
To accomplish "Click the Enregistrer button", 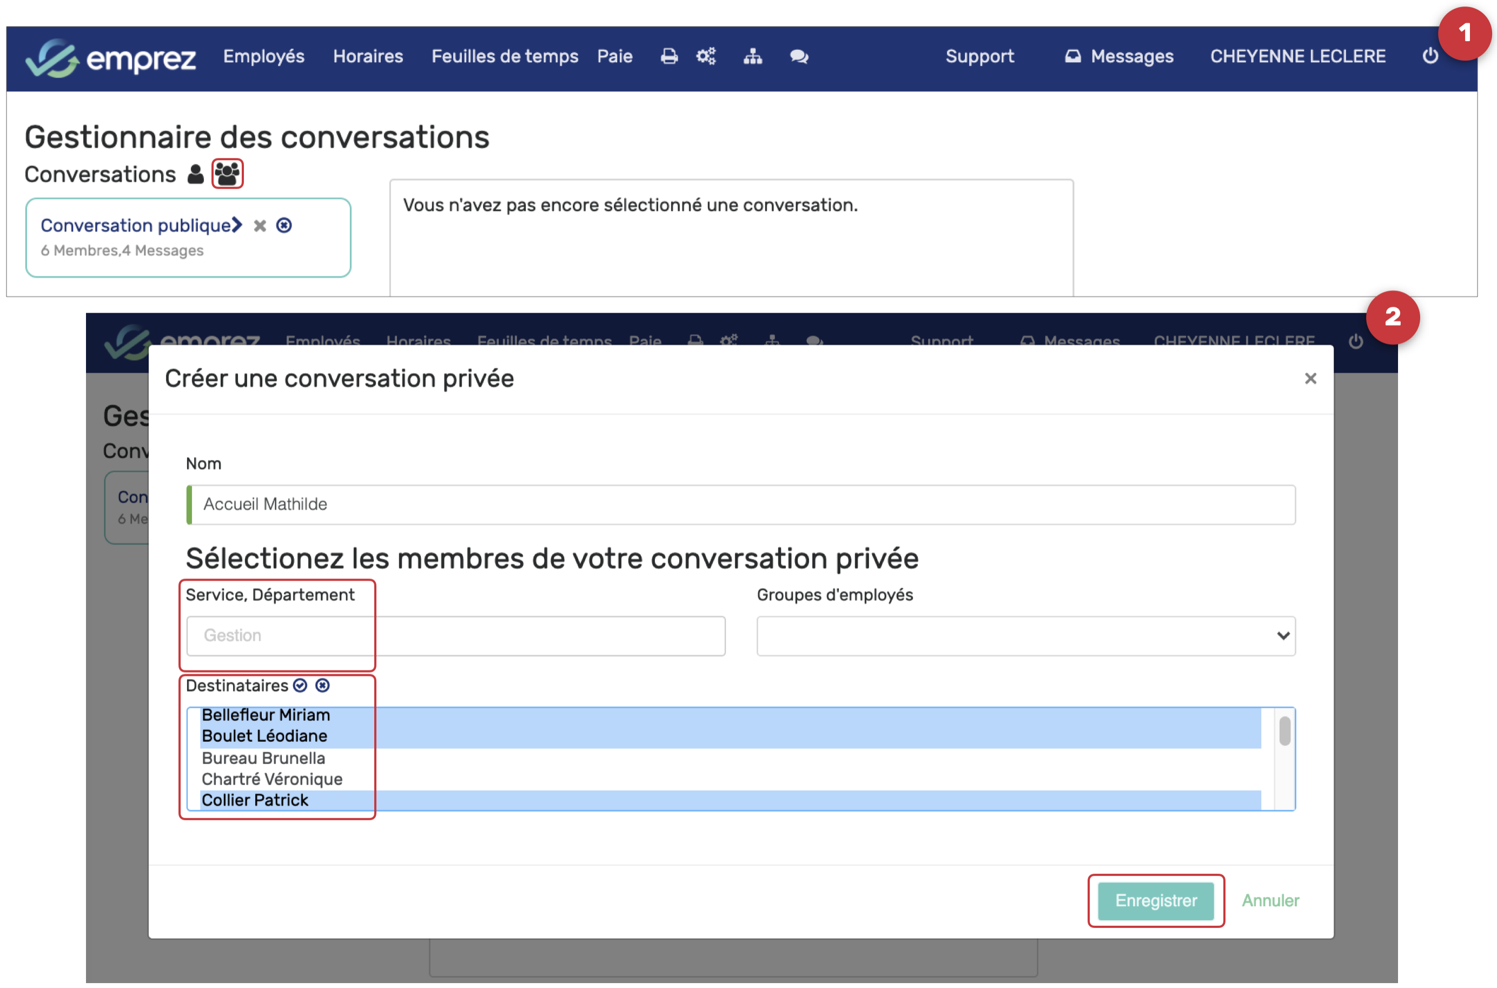I will point(1156,900).
